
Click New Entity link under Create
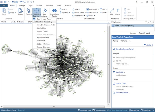pos(120,72)
